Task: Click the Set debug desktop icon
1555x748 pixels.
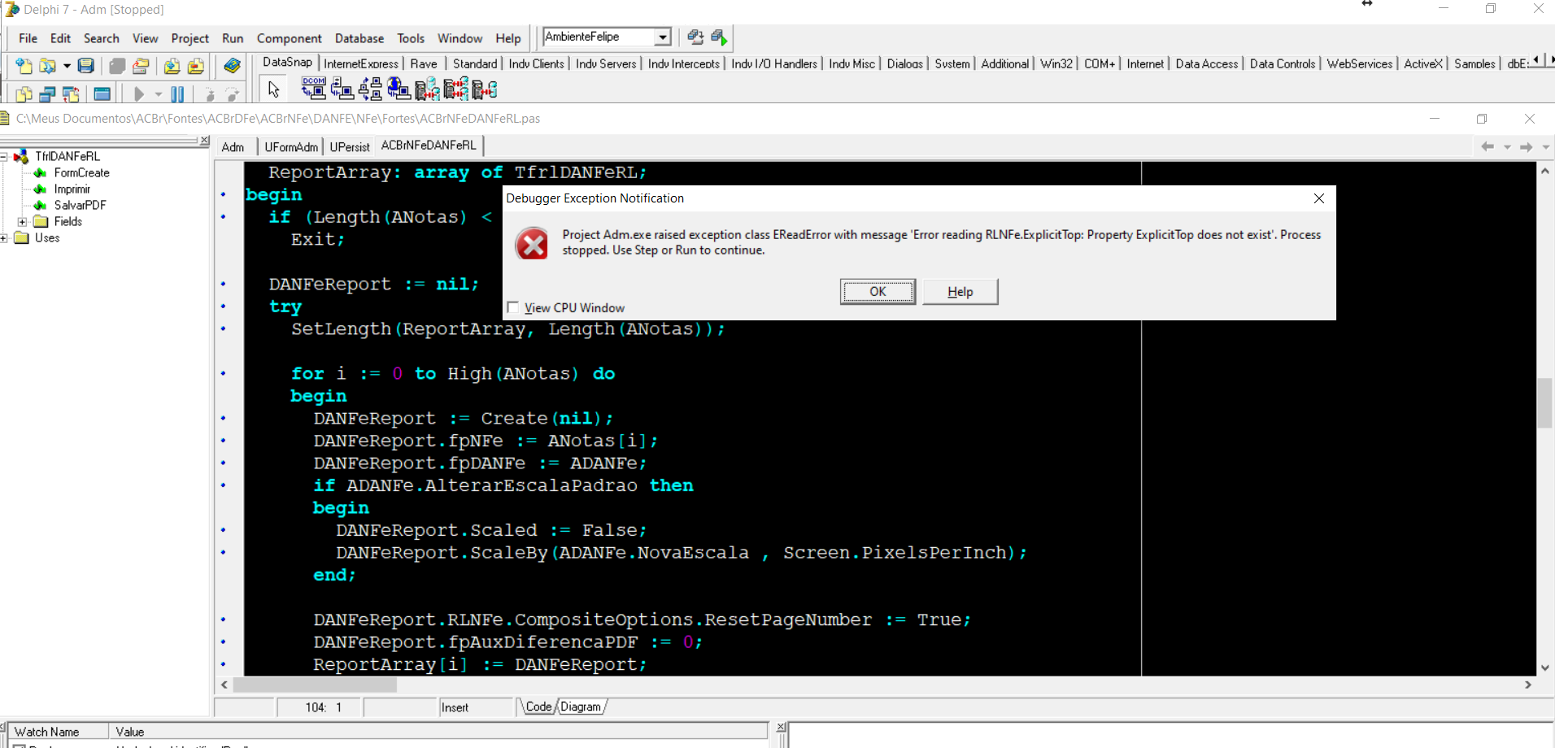Action: coord(719,37)
